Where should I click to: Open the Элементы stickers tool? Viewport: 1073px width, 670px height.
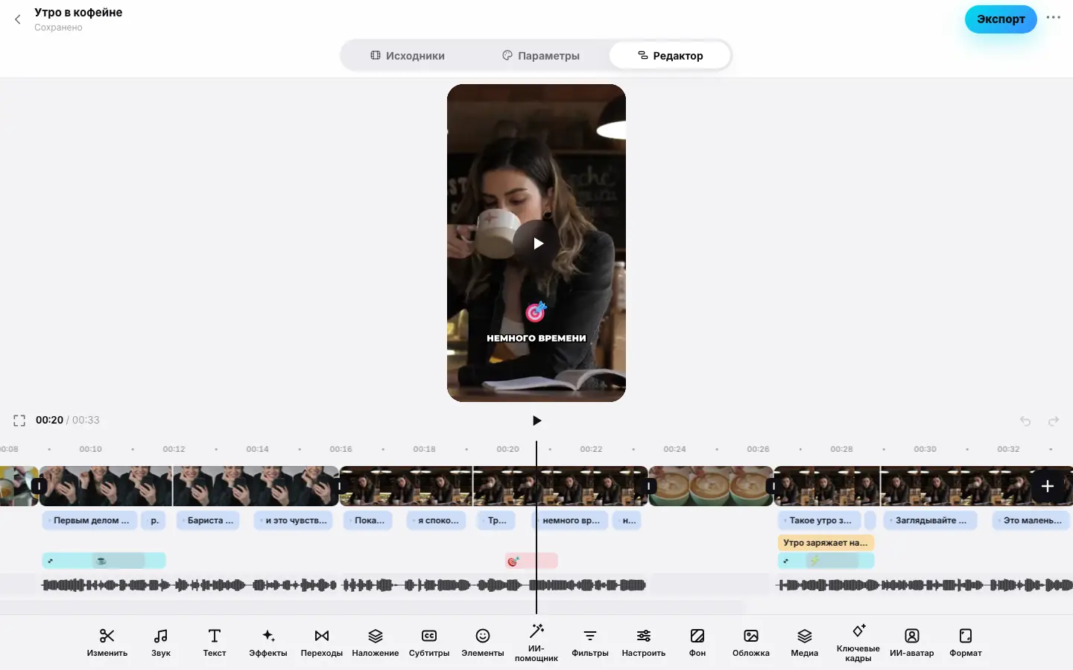[x=483, y=643]
